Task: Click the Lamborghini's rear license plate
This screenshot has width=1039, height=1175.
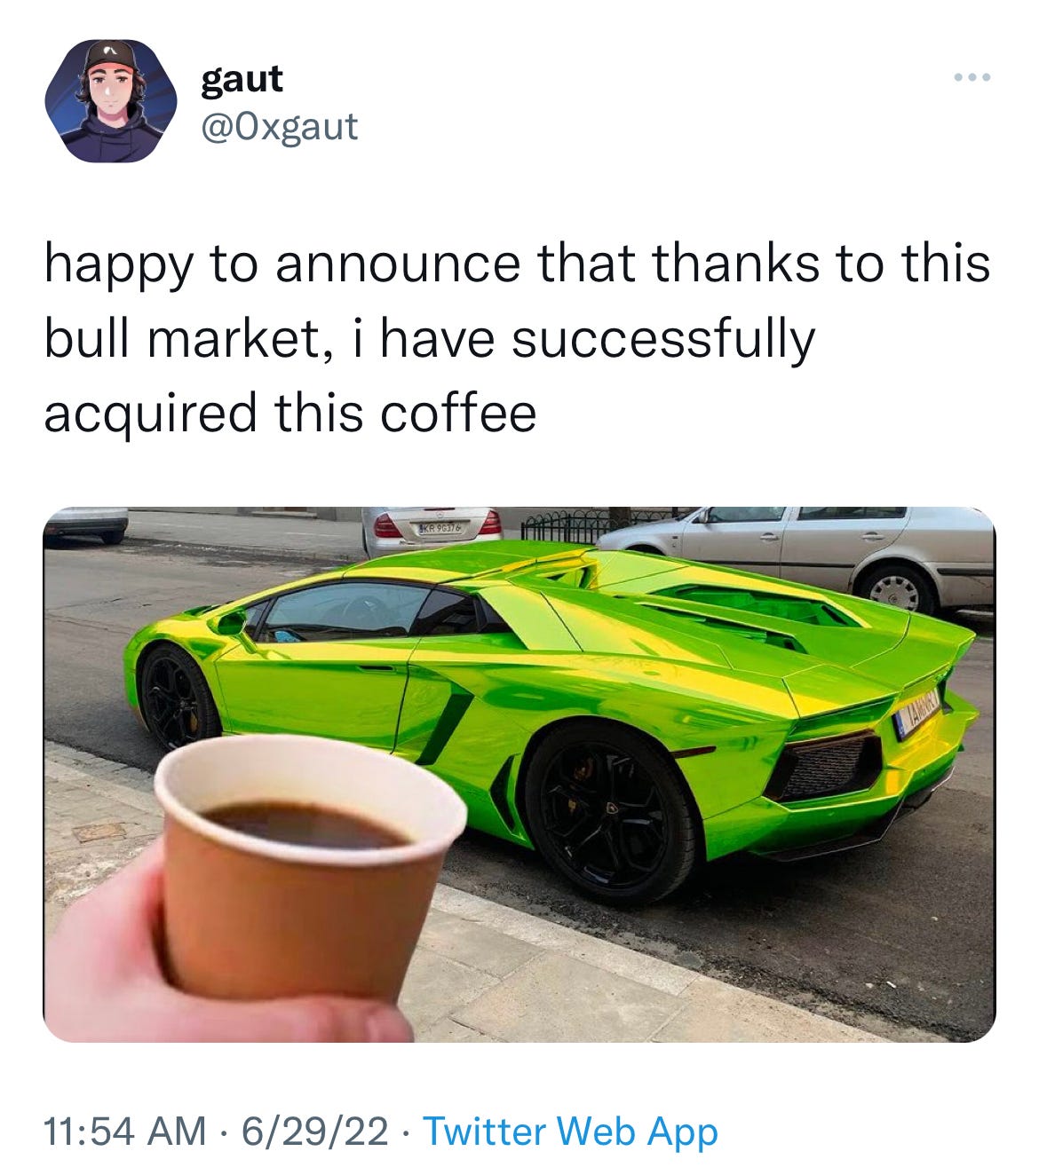Action: (916, 711)
